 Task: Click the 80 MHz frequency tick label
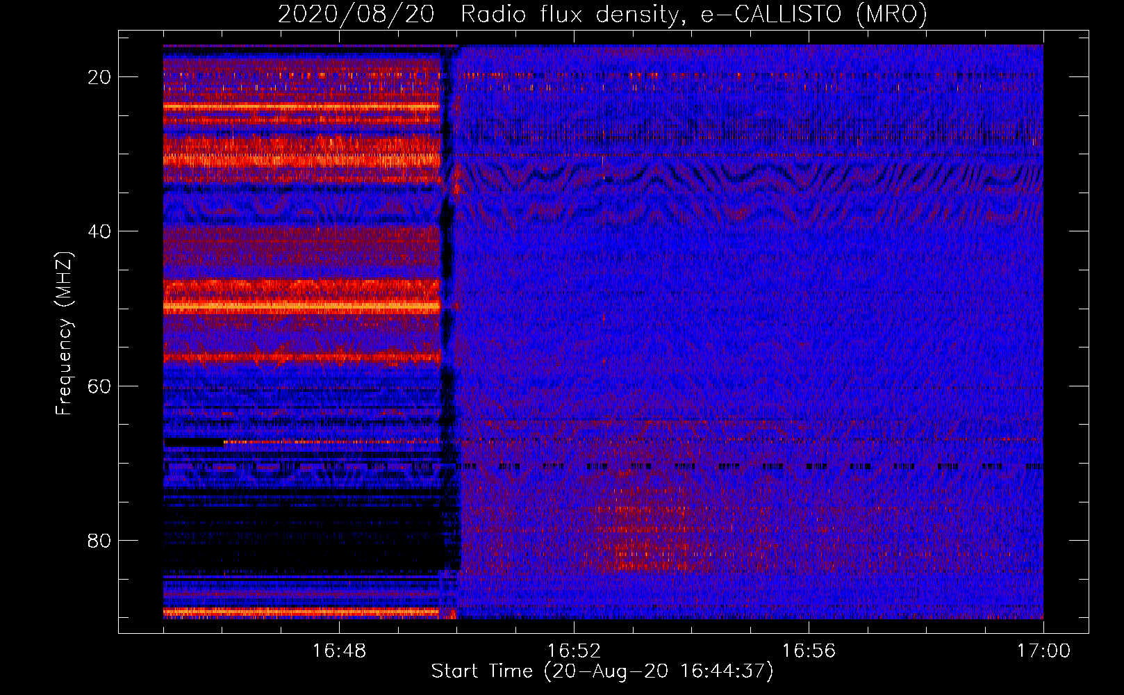[x=99, y=540]
